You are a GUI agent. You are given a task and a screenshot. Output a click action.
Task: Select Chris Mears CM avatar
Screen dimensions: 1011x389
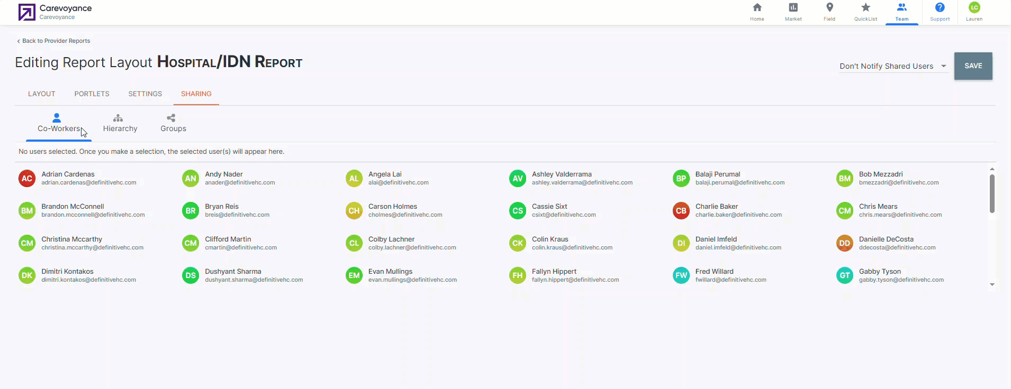coord(845,211)
